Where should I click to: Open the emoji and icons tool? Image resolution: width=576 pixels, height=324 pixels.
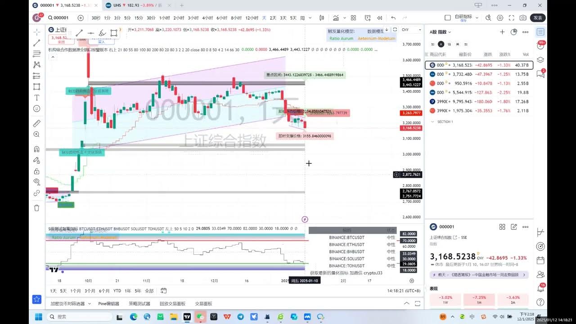tap(37, 108)
